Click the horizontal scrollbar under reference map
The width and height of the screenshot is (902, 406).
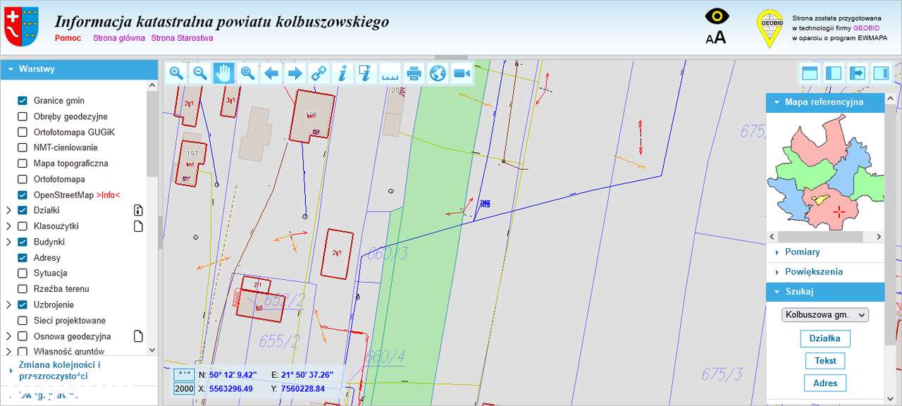coord(825,237)
